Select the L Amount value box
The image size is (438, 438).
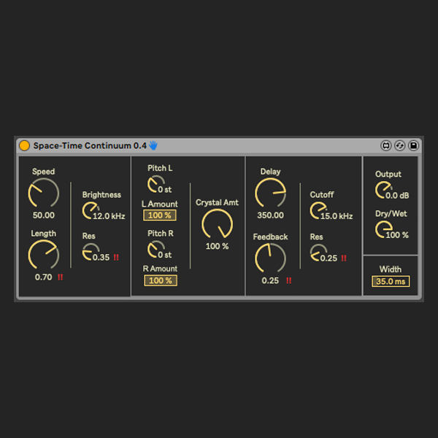(x=160, y=215)
